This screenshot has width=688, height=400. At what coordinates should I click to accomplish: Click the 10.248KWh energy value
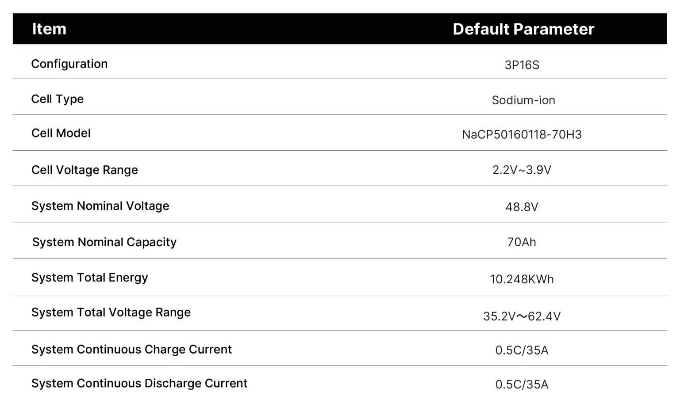point(522,279)
